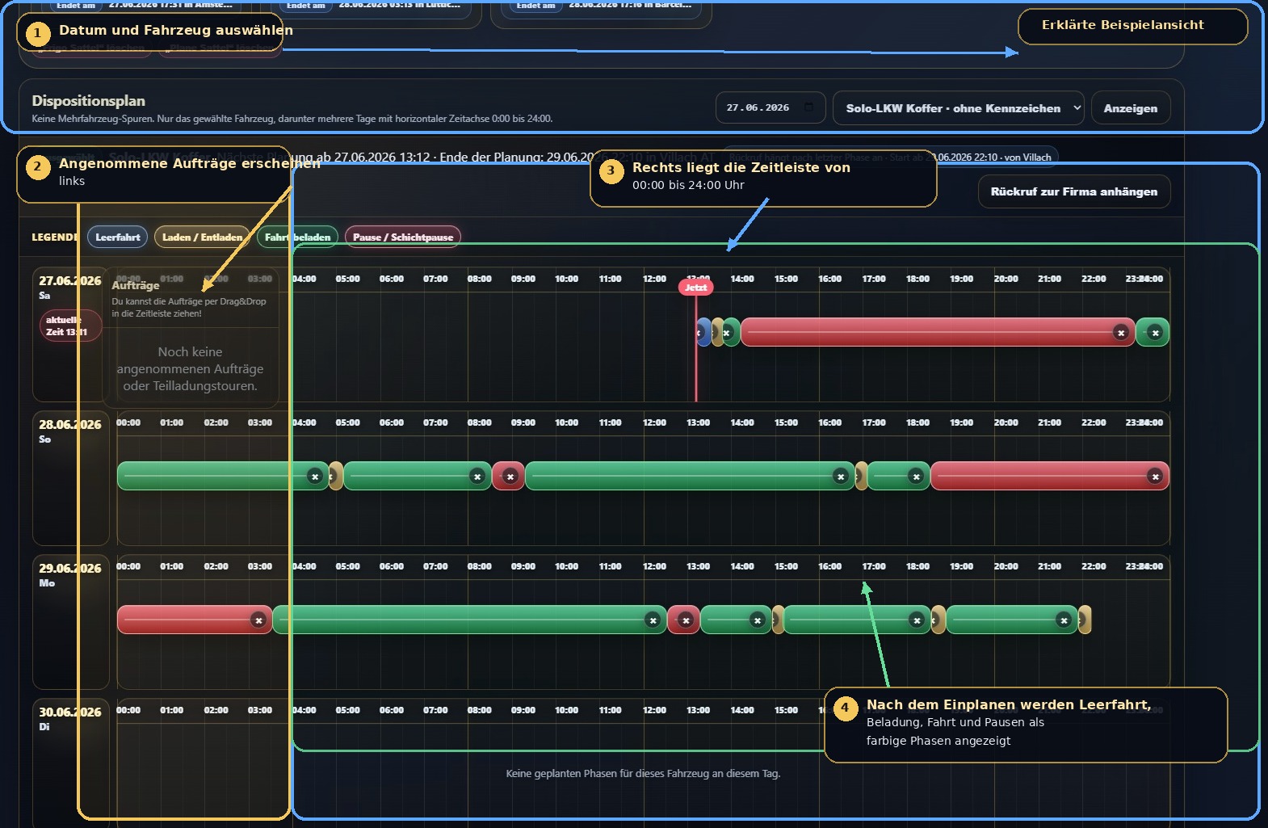Click the LEGENDE label

(55, 237)
